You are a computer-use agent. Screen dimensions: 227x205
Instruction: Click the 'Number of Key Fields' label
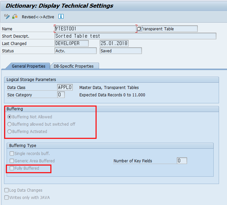click(x=133, y=161)
